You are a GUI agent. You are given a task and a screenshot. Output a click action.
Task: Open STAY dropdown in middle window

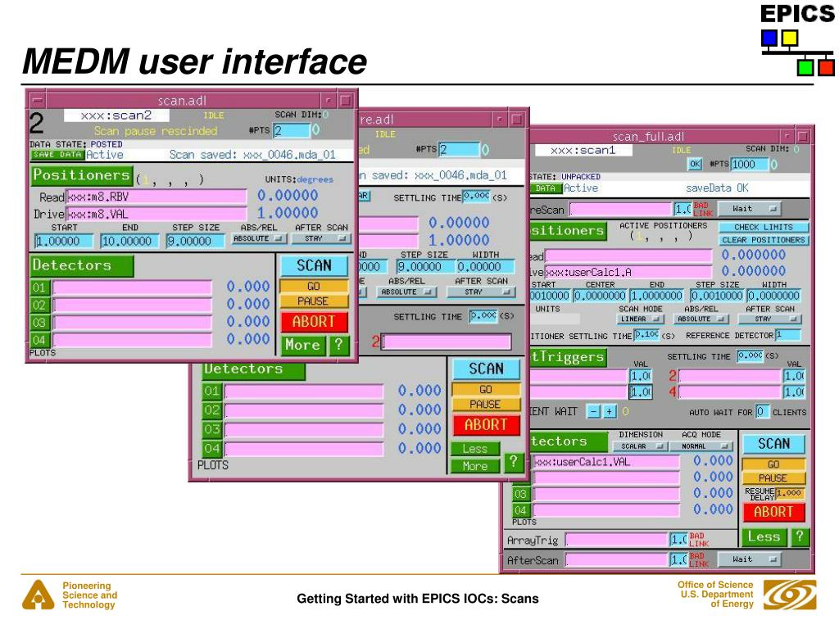point(480,292)
